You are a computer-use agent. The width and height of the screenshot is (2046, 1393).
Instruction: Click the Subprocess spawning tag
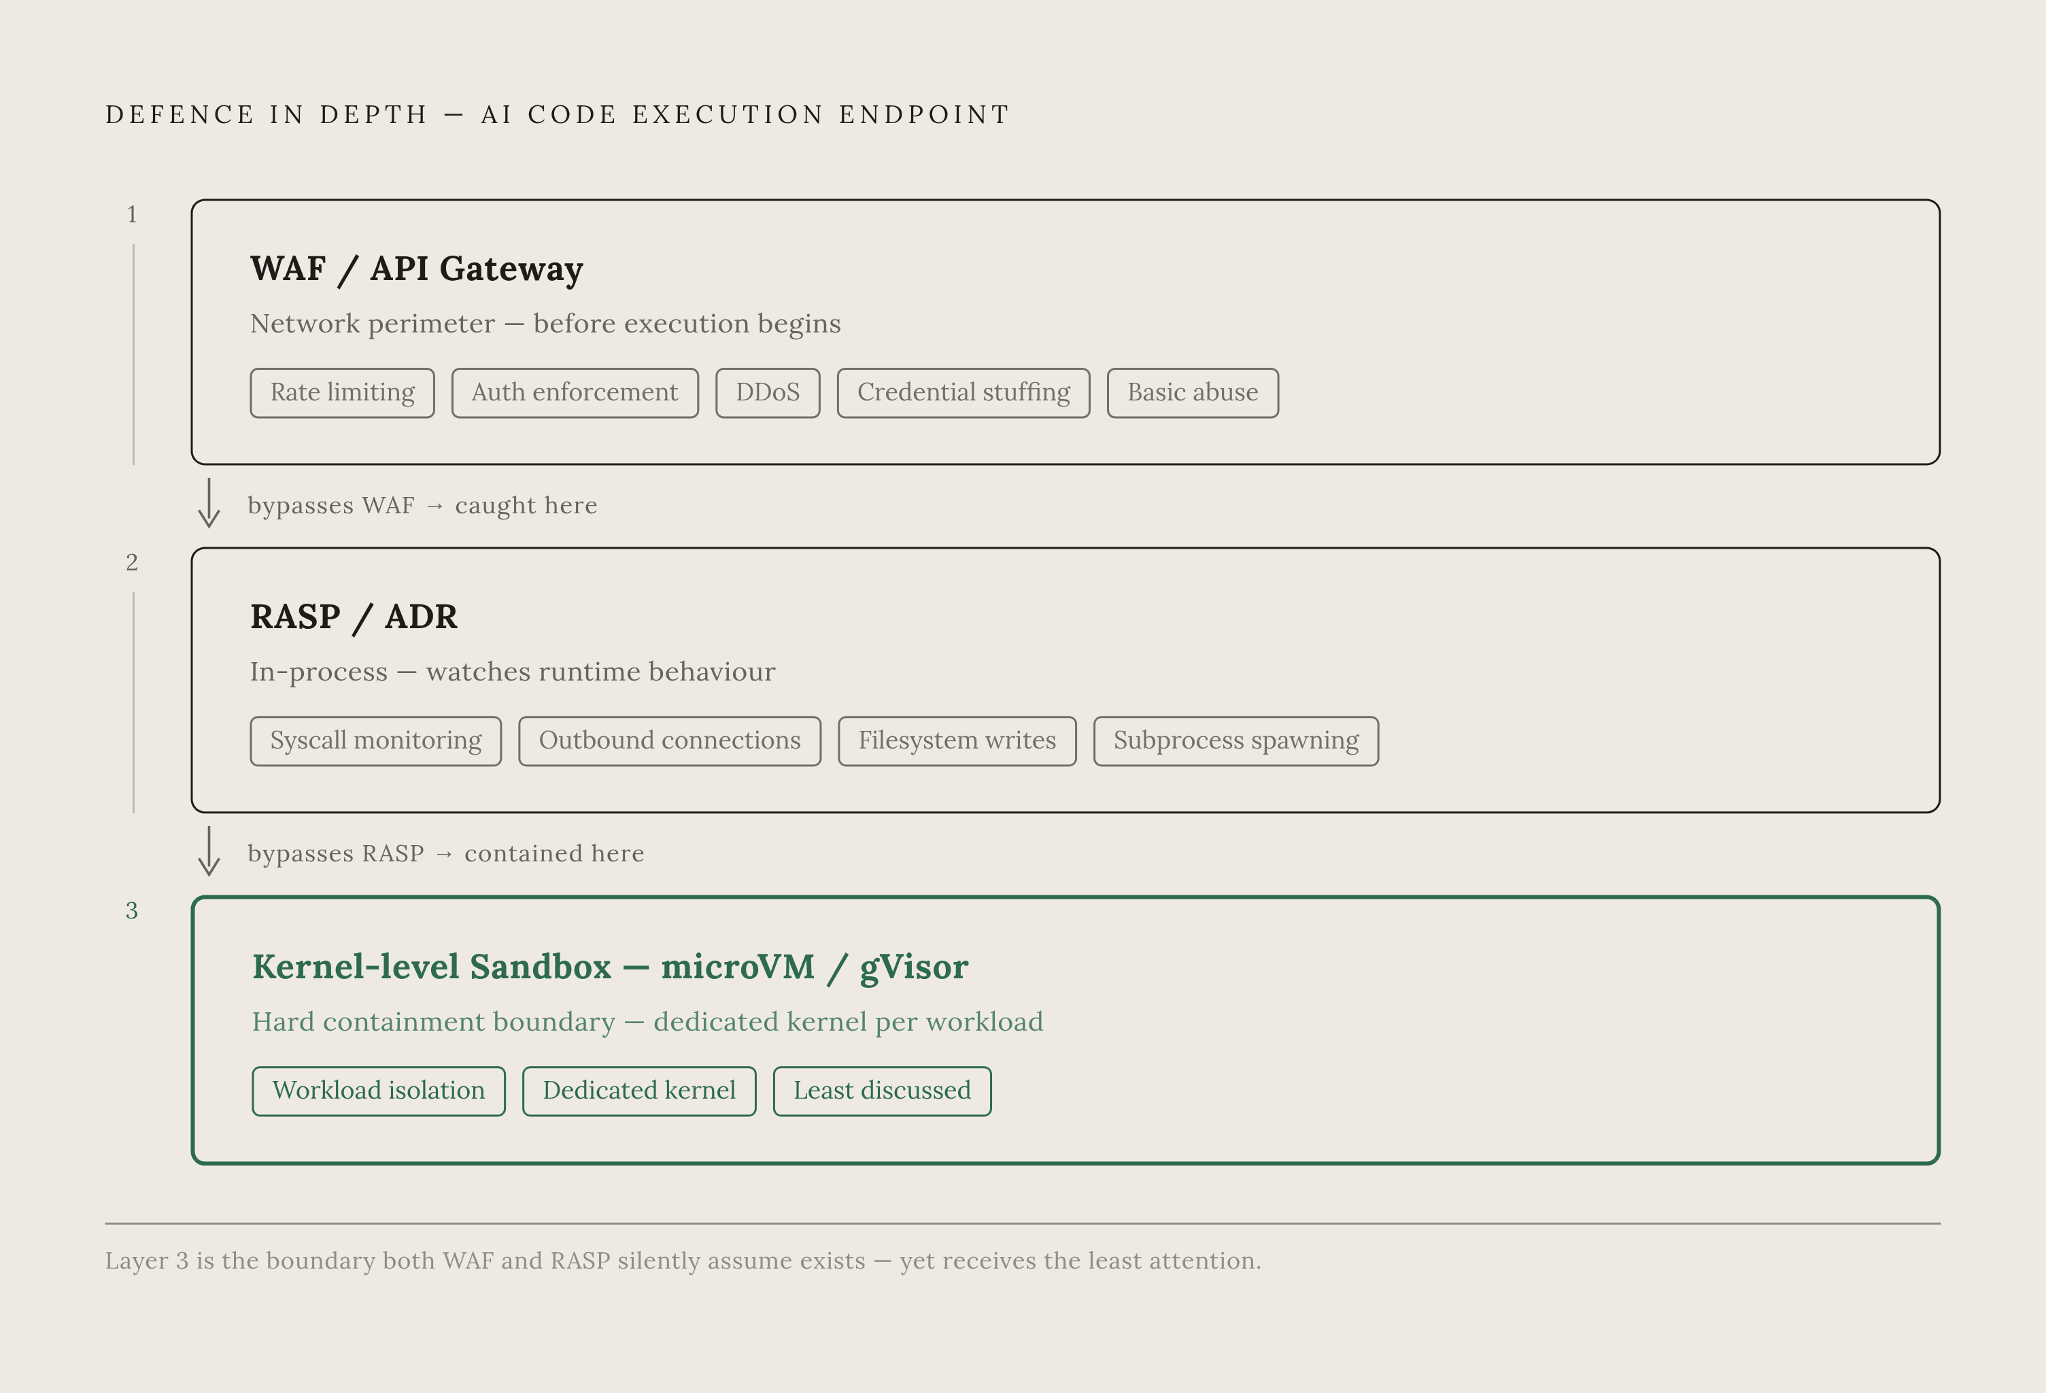(x=1236, y=741)
